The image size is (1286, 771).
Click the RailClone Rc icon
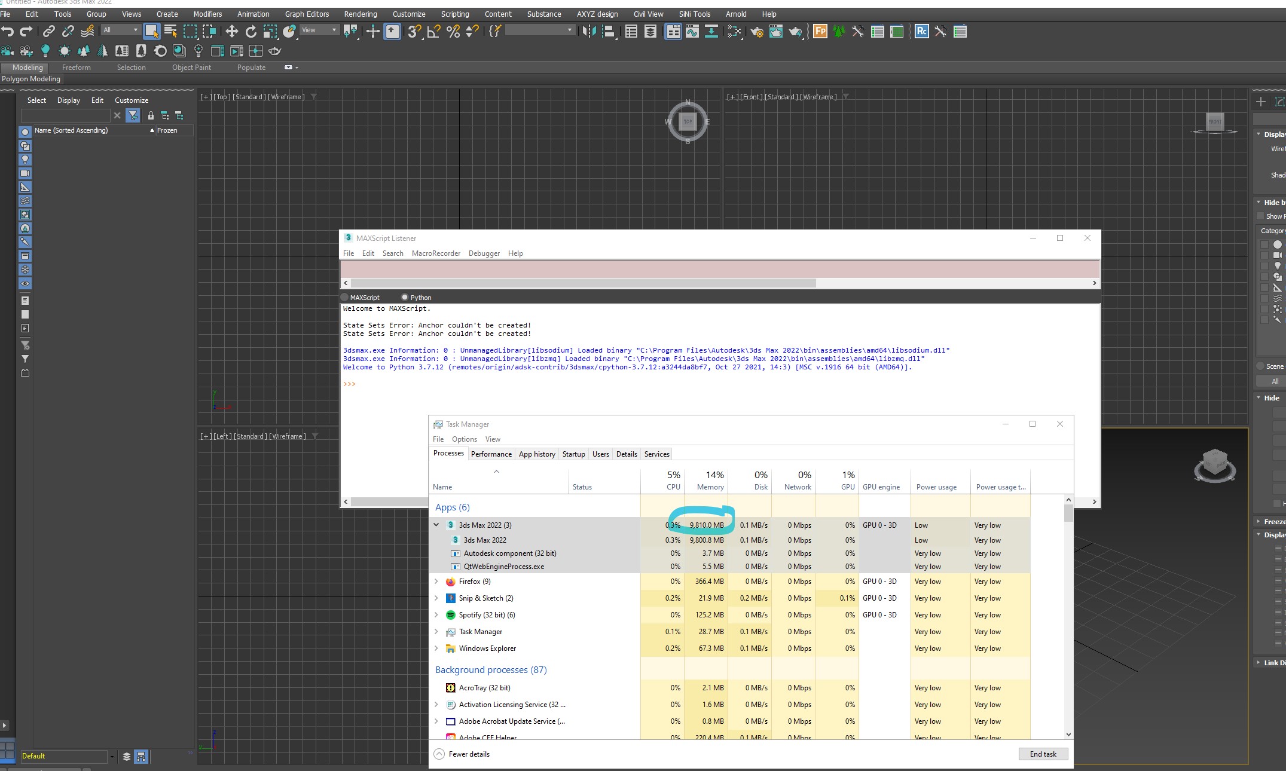[920, 32]
